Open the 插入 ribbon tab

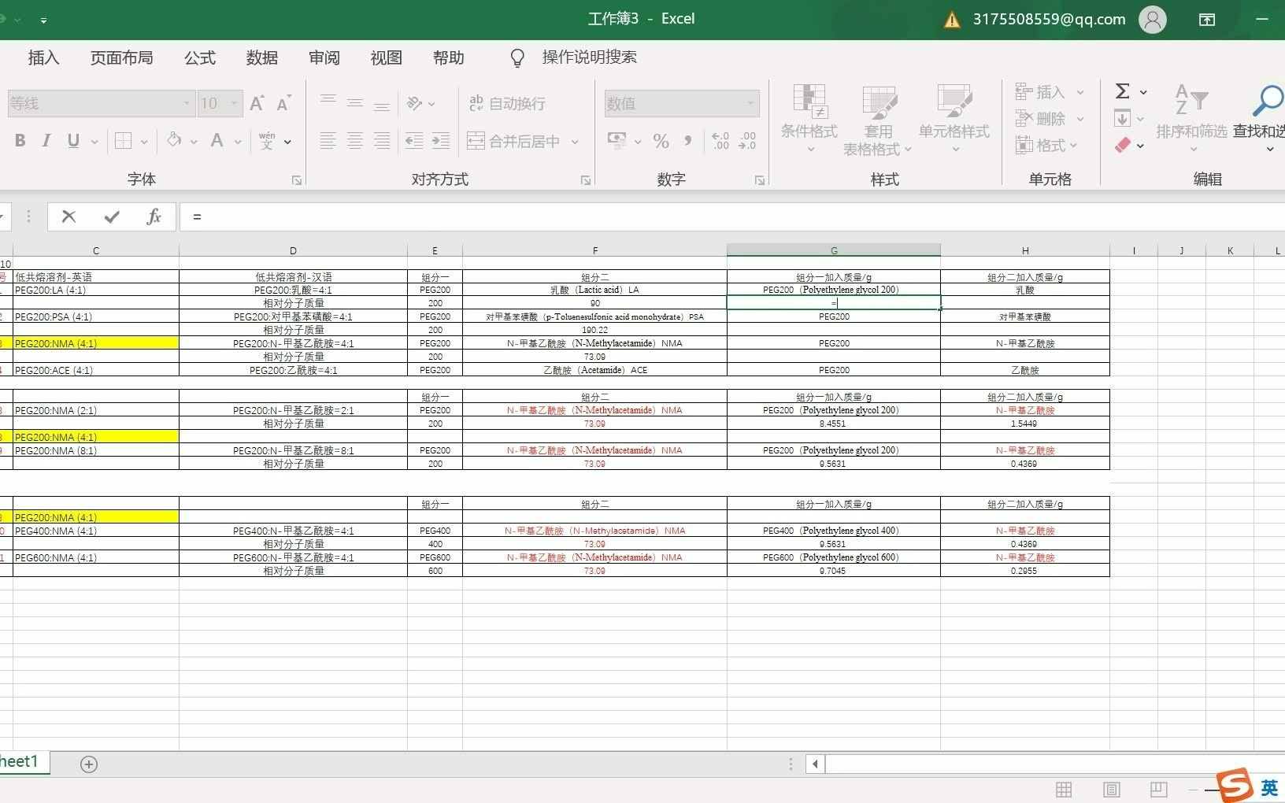(x=43, y=57)
